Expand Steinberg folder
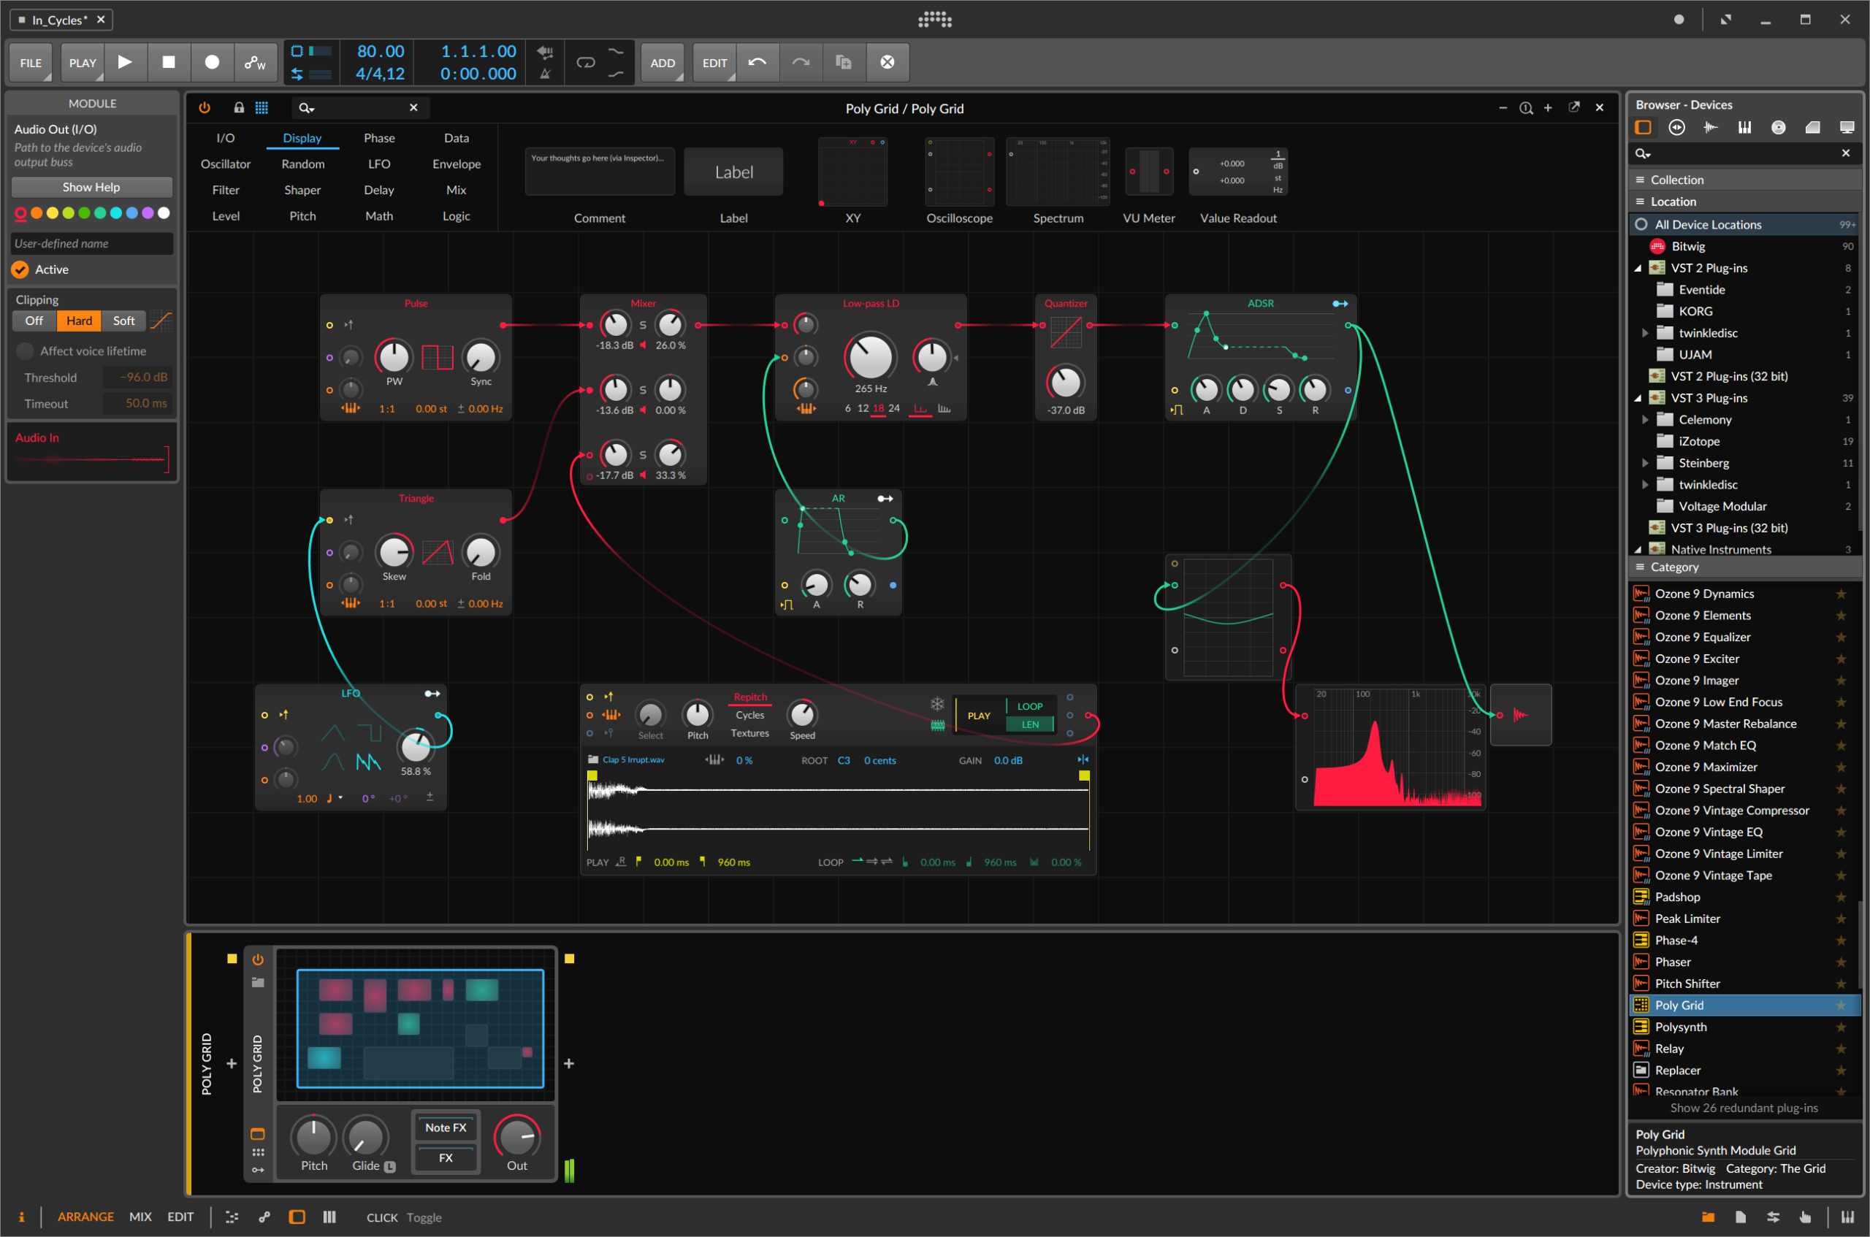Viewport: 1870px width, 1237px height. pyautogui.click(x=1645, y=463)
